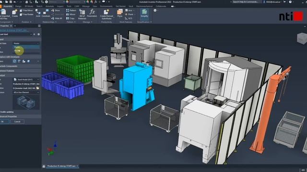This screenshot has height=172, width=307.
Task: Select the Free Rotate tool
Action: 27,14
